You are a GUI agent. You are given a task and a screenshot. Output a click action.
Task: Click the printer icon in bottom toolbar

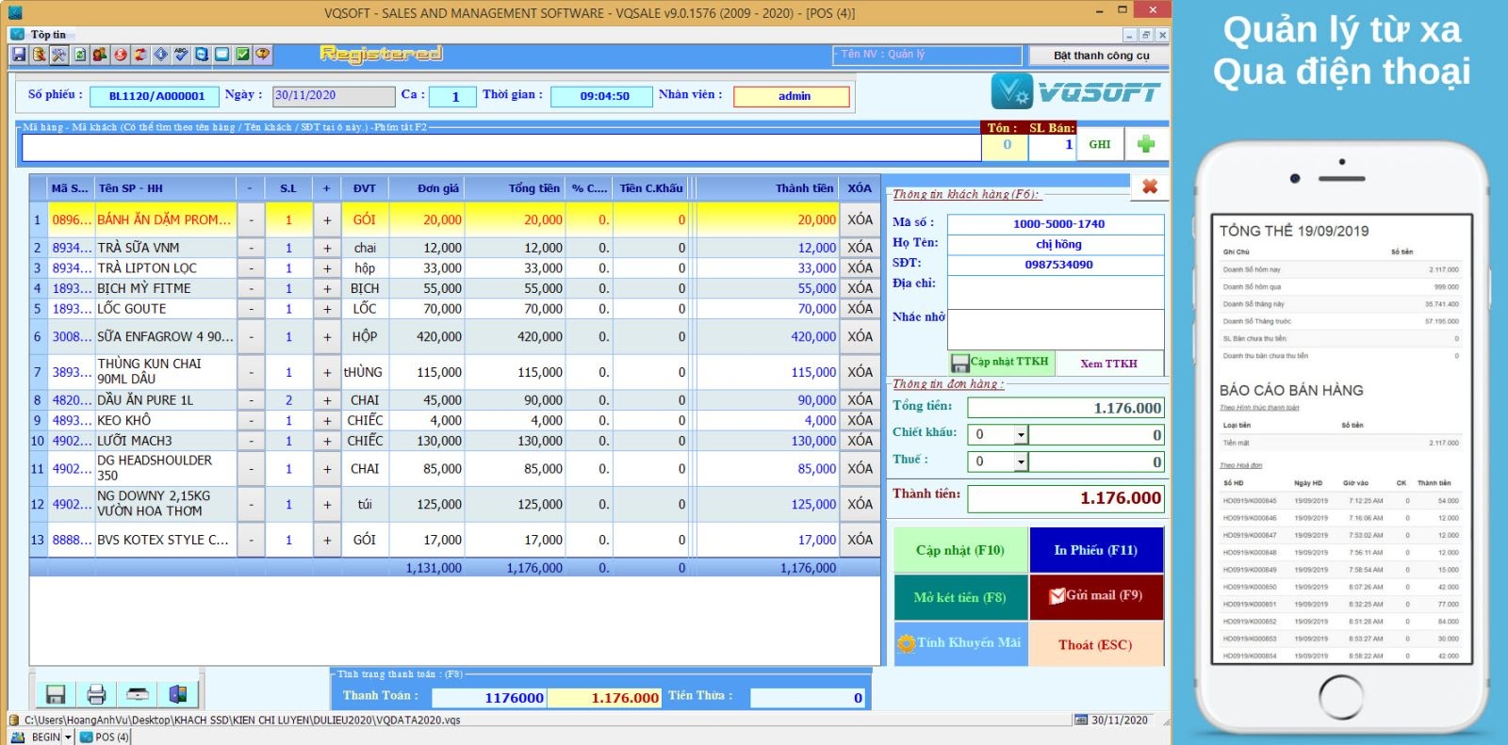[x=96, y=695]
